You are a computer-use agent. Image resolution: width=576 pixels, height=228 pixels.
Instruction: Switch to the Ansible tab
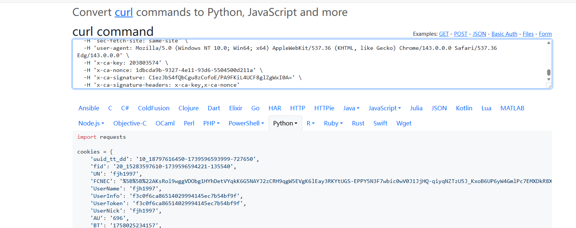89,108
